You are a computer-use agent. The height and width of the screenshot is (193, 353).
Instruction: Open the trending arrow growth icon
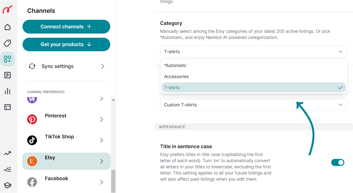click(8, 153)
